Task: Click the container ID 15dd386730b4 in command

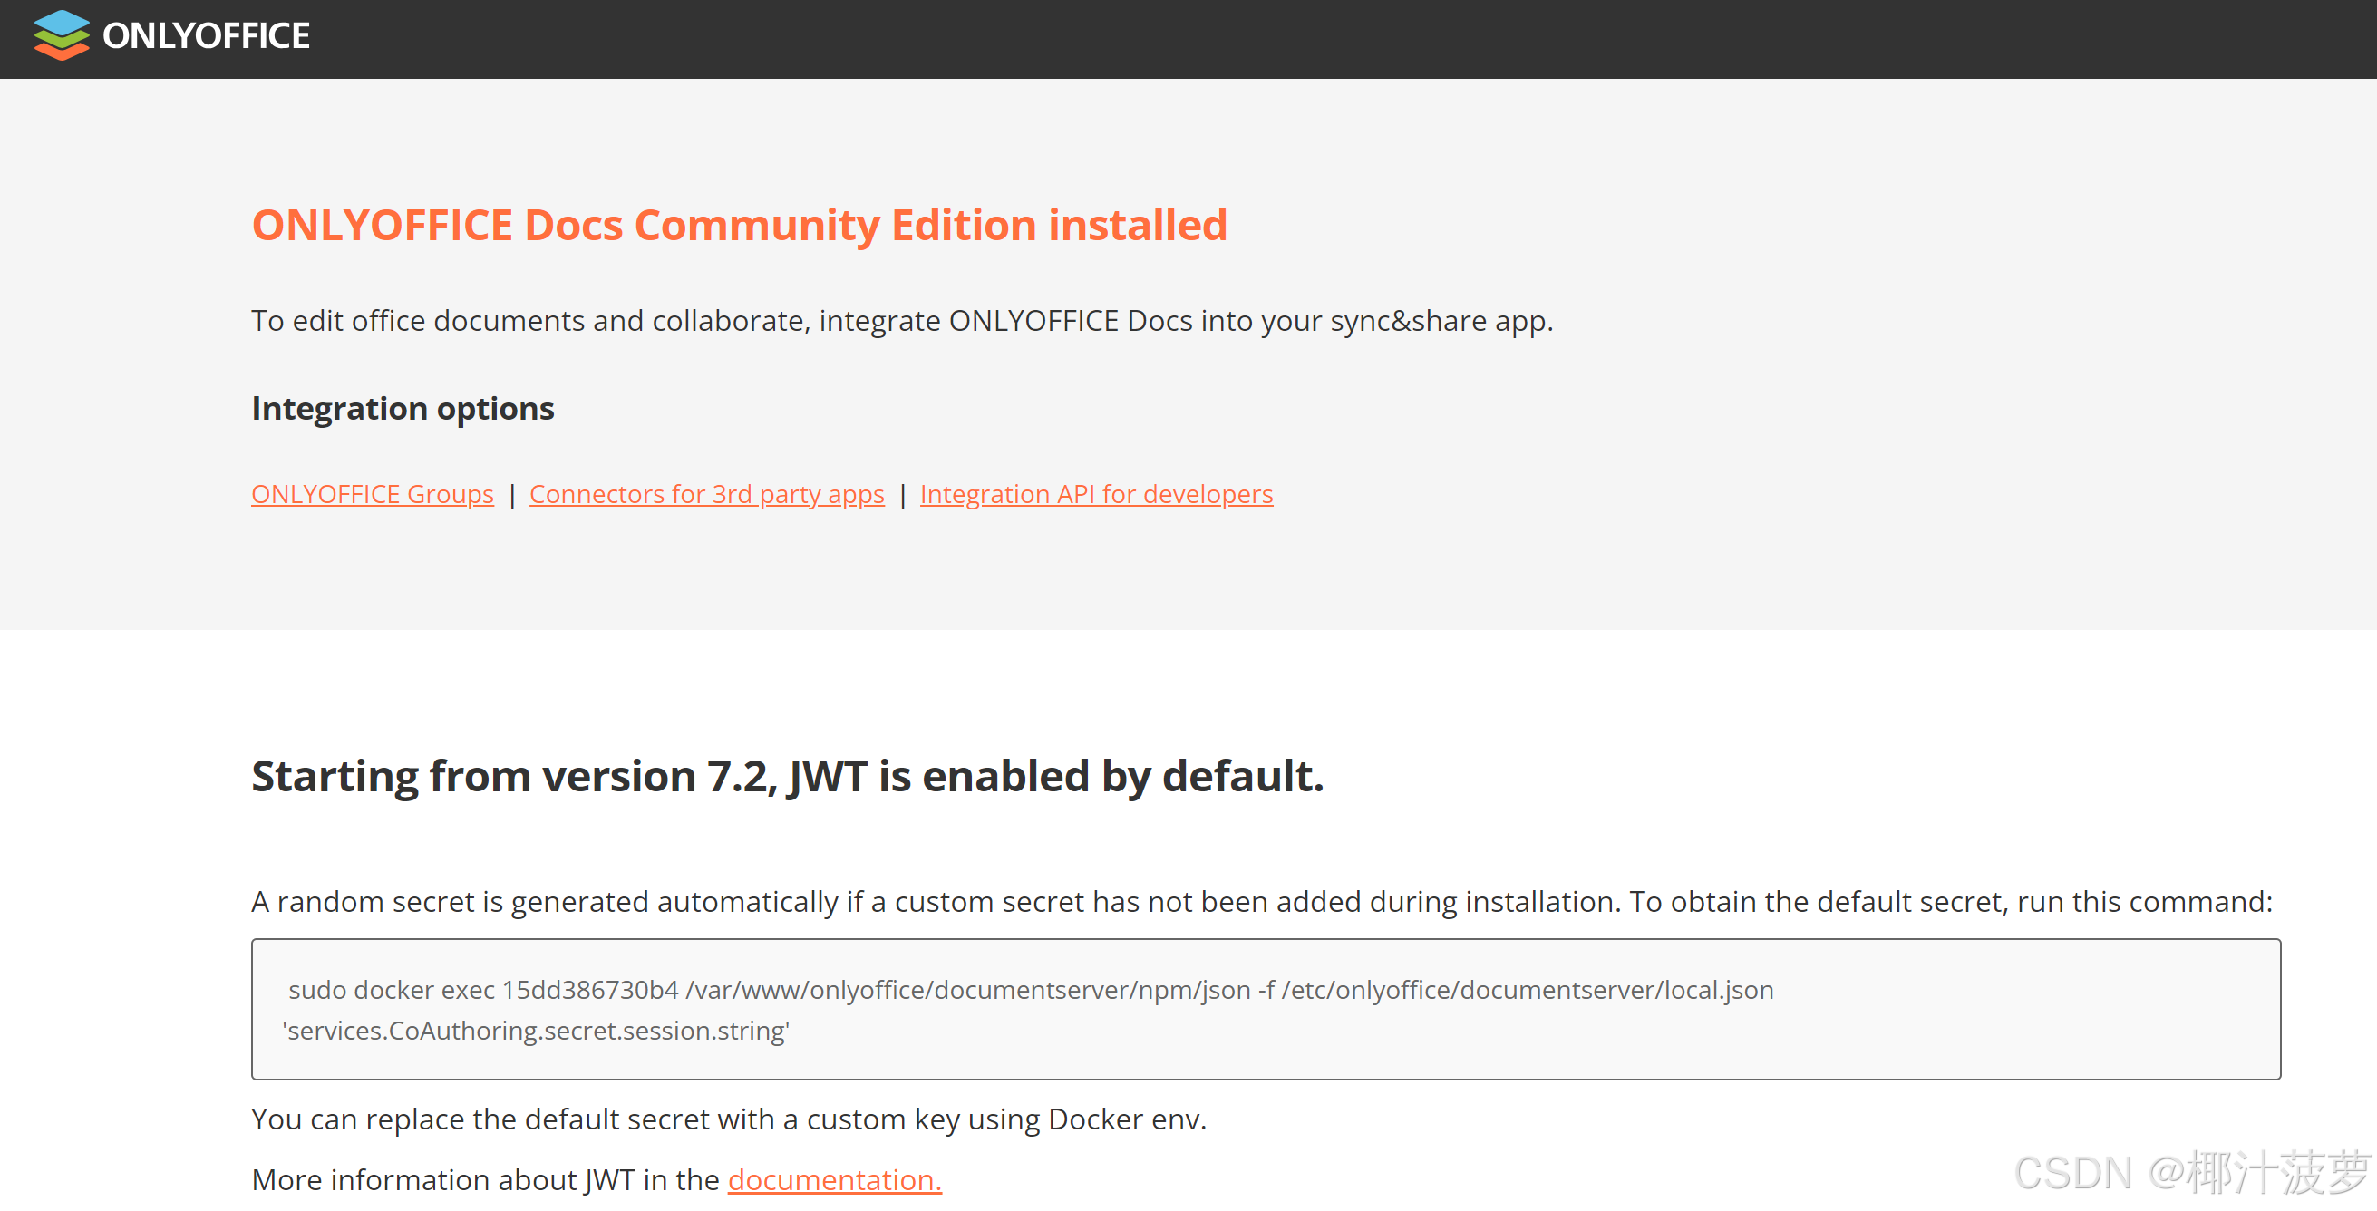Action: (589, 990)
